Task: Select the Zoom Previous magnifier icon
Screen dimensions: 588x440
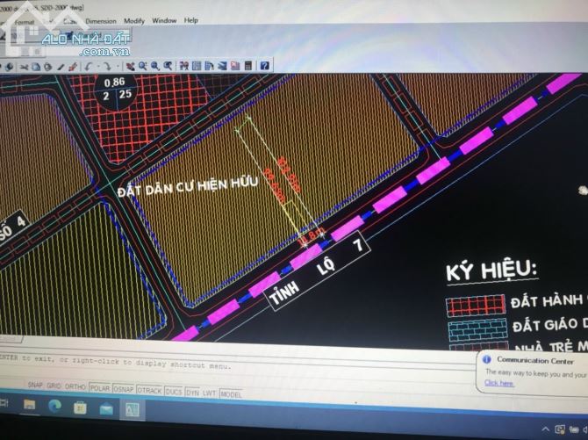Action: pos(167,66)
